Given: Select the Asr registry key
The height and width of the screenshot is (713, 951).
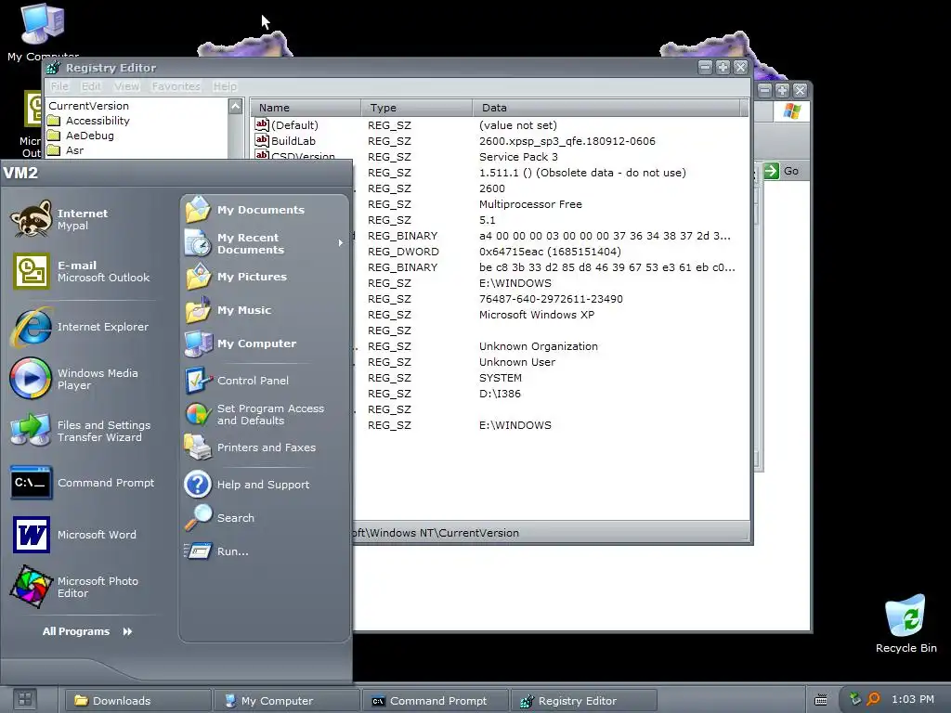Looking at the screenshot, I should click(x=74, y=150).
